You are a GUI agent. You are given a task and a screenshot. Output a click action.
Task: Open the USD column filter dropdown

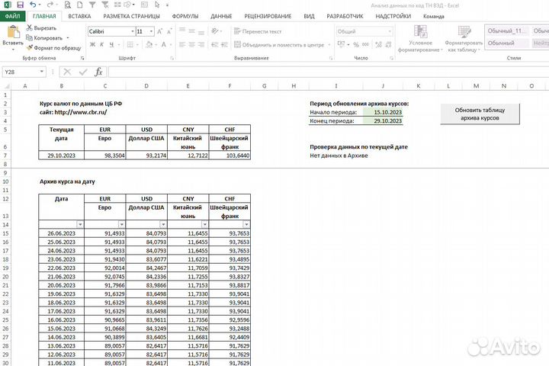pos(163,224)
